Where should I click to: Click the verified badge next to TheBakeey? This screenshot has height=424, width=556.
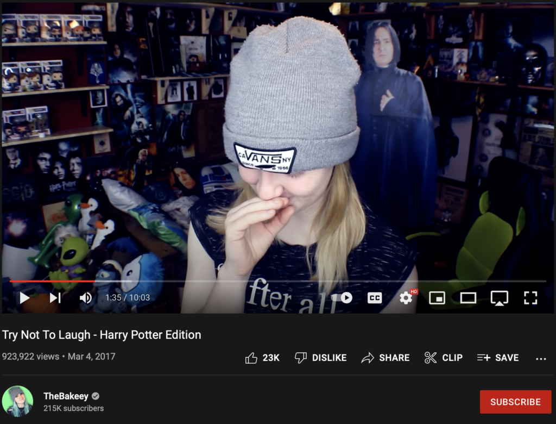tap(96, 396)
